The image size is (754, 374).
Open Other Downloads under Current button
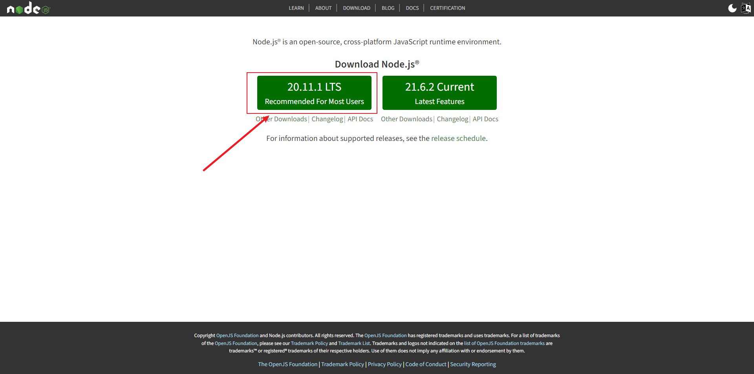(x=406, y=119)
